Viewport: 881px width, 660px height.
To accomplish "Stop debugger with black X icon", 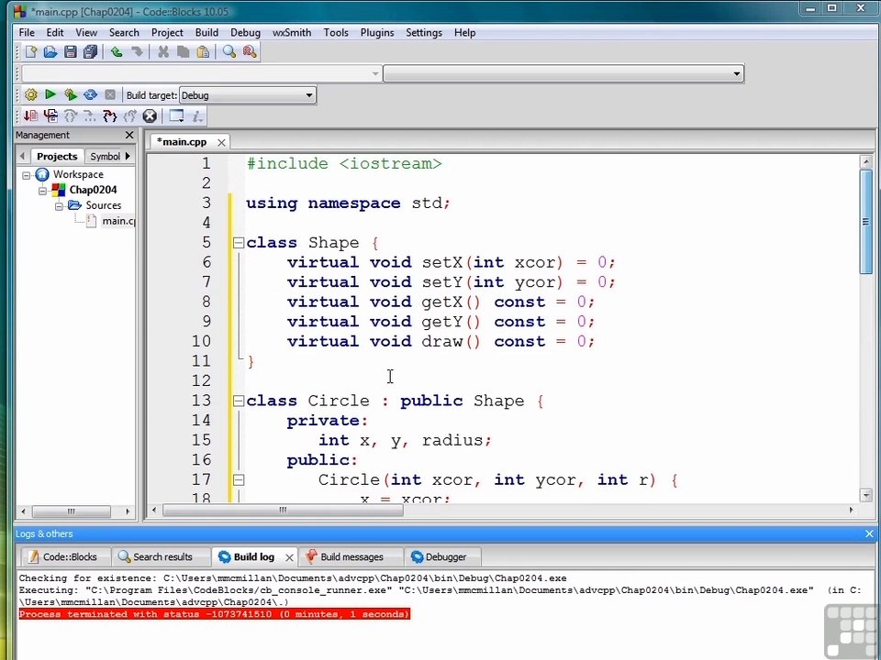I will pyautogui.click(x=150, y=116).
